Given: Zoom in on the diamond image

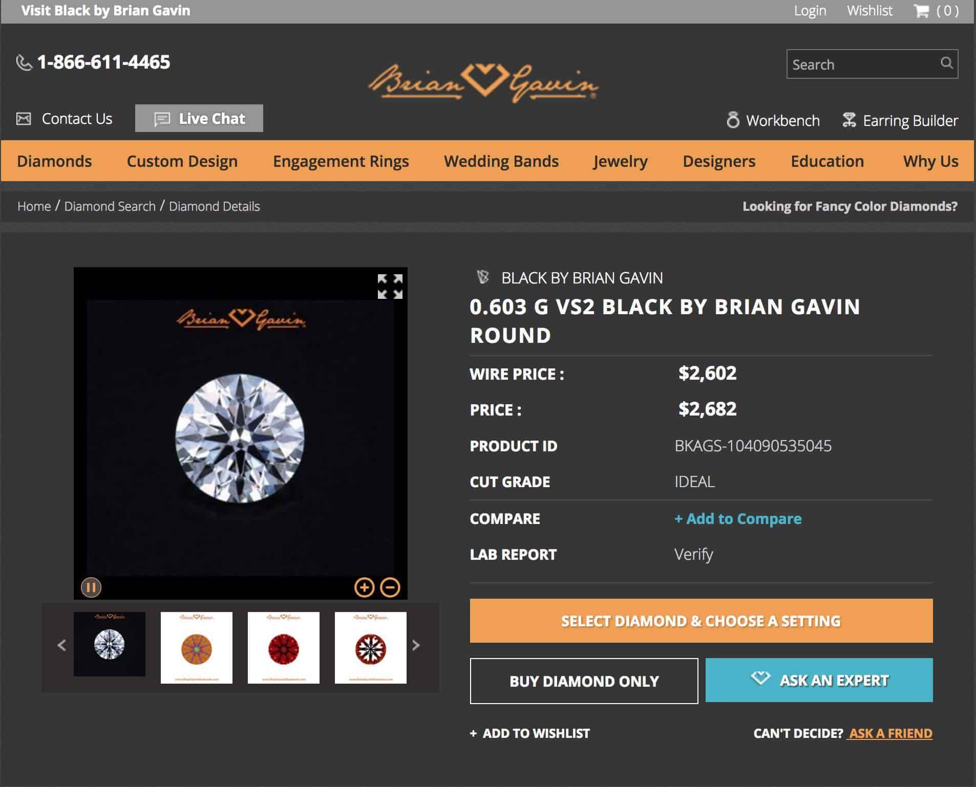Looking at the screenshot, I should (x=364, y=587).
